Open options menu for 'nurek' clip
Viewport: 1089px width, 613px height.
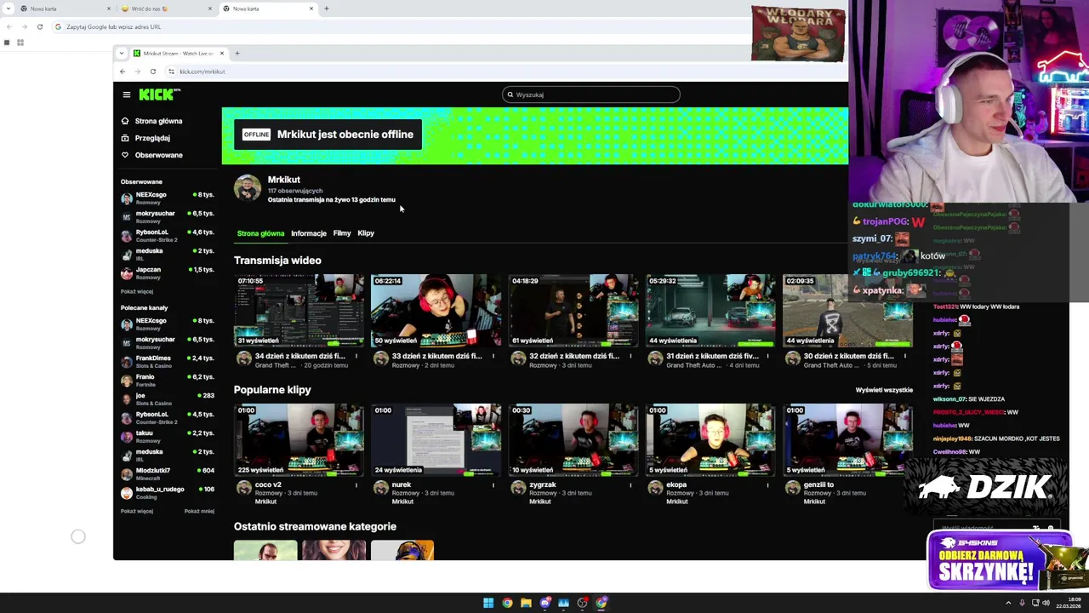(x=493, y=485)
